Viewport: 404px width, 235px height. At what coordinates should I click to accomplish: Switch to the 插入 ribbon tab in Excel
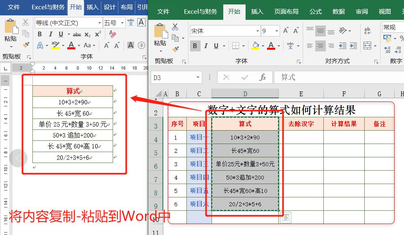point(257,12)
